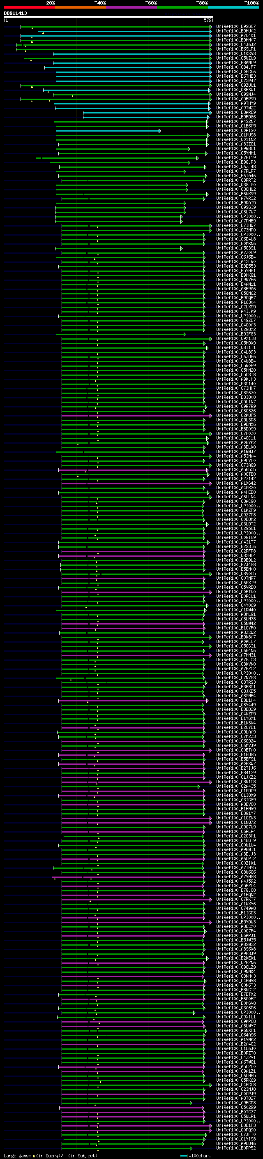Screen dimensions: 263x1159
Task: Select the query name BB911413
Action: click(x=15, y=13)
